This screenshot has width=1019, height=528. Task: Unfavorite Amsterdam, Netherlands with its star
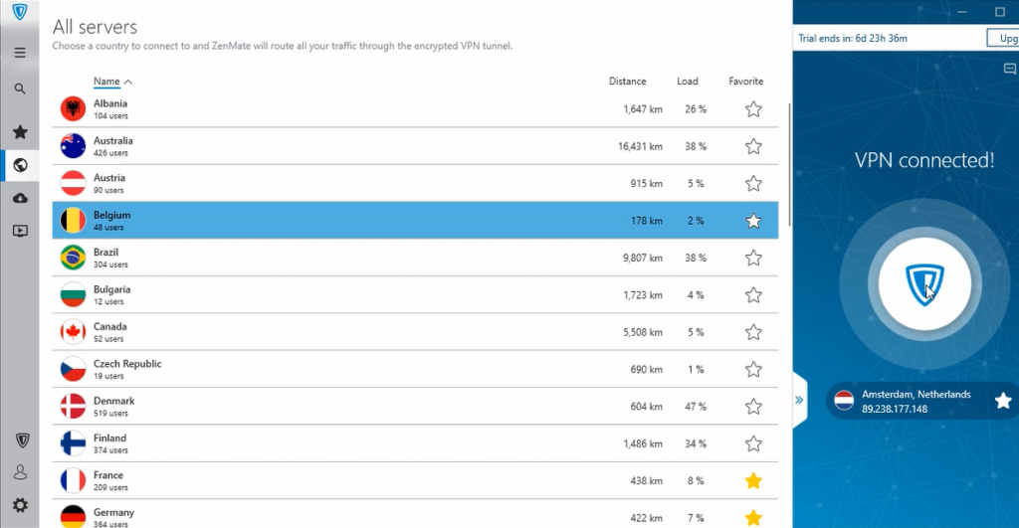[x=1003, y=401]
